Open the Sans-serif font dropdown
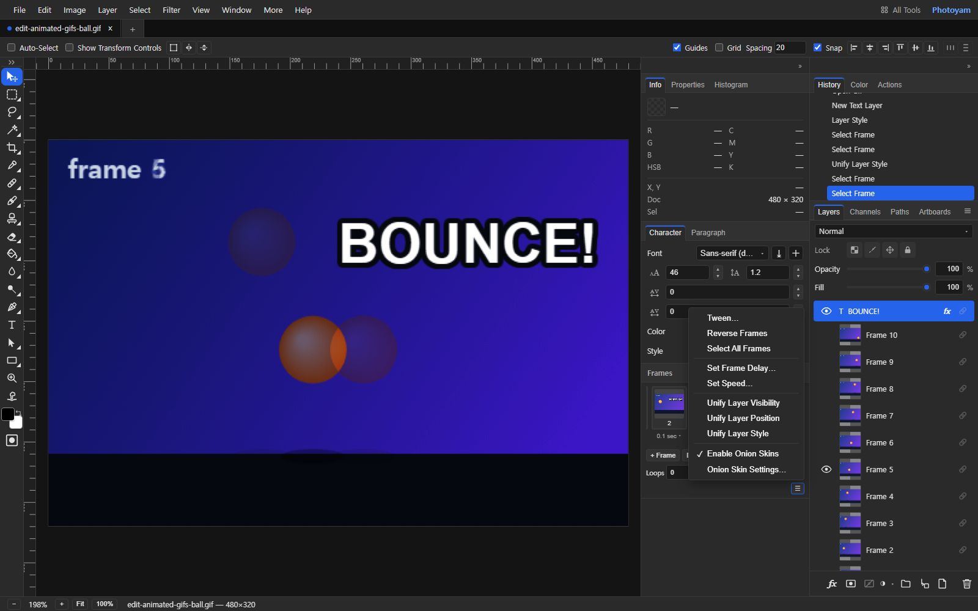 (x=732, y=253)
